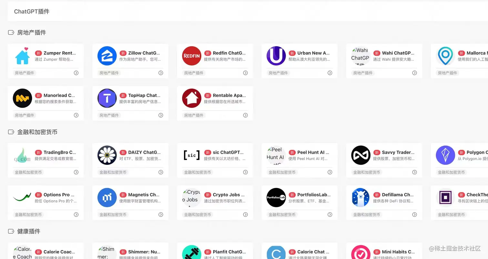The height and width of the screenshot is (259, 488).
Task: Click the Wahi ChatGPT broken image thumbnail
Action: (361, 56)
